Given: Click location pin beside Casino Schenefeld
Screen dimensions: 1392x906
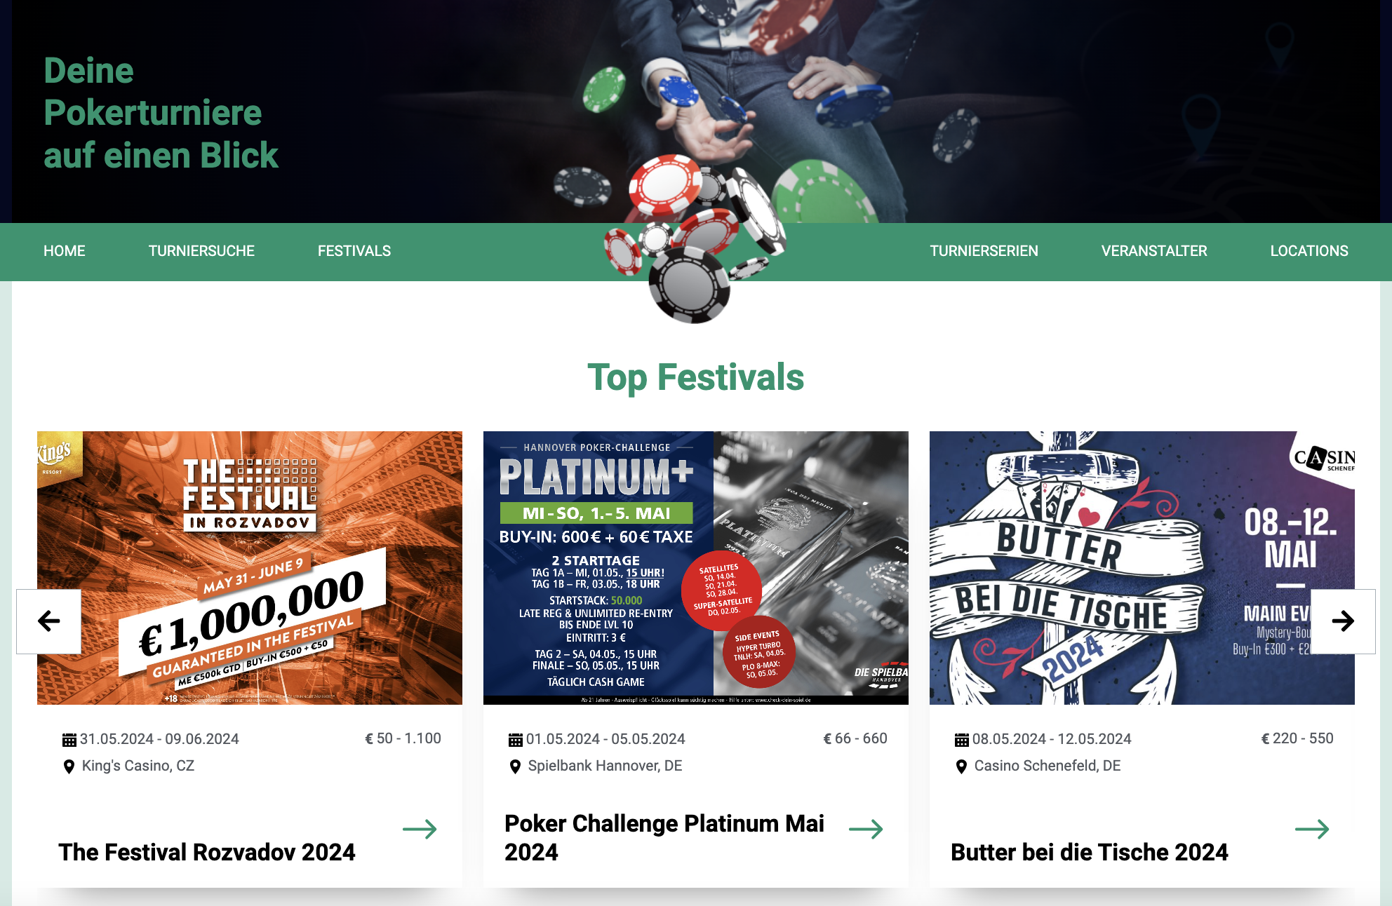Looking at the screenshot, I should (x=961, y=766).
